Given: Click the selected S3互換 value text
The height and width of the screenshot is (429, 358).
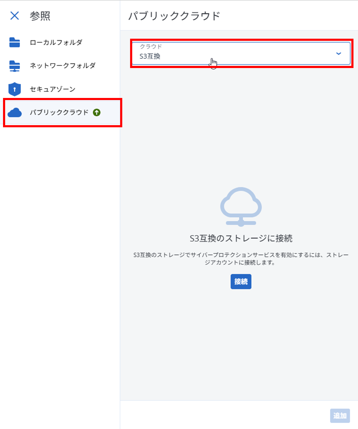Looking at the screenshot, I should click(x=150, y=56).
